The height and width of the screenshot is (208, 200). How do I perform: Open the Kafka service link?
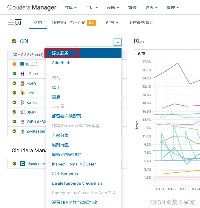click(31, 102)
